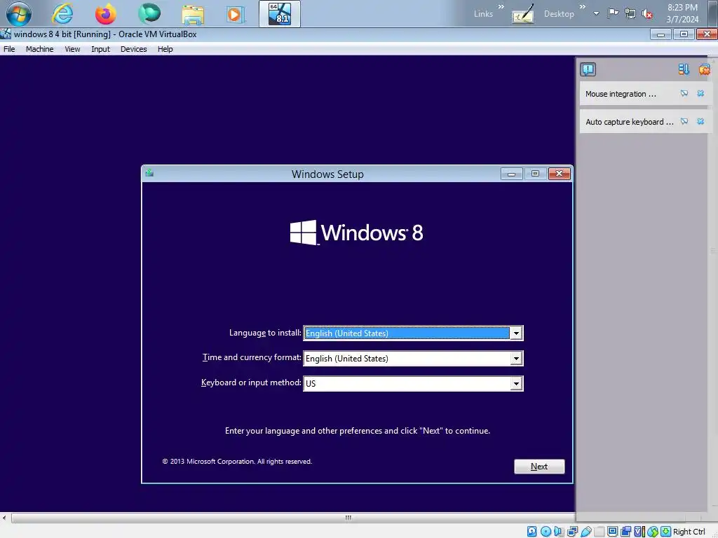Image resolution: width=718 pixels, height=538 pixels.
Task: Expand the Desktop toolbar chevron
Action: tap(583, 6)
